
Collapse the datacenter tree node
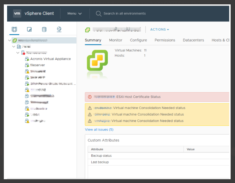click(x=14, y=46)
